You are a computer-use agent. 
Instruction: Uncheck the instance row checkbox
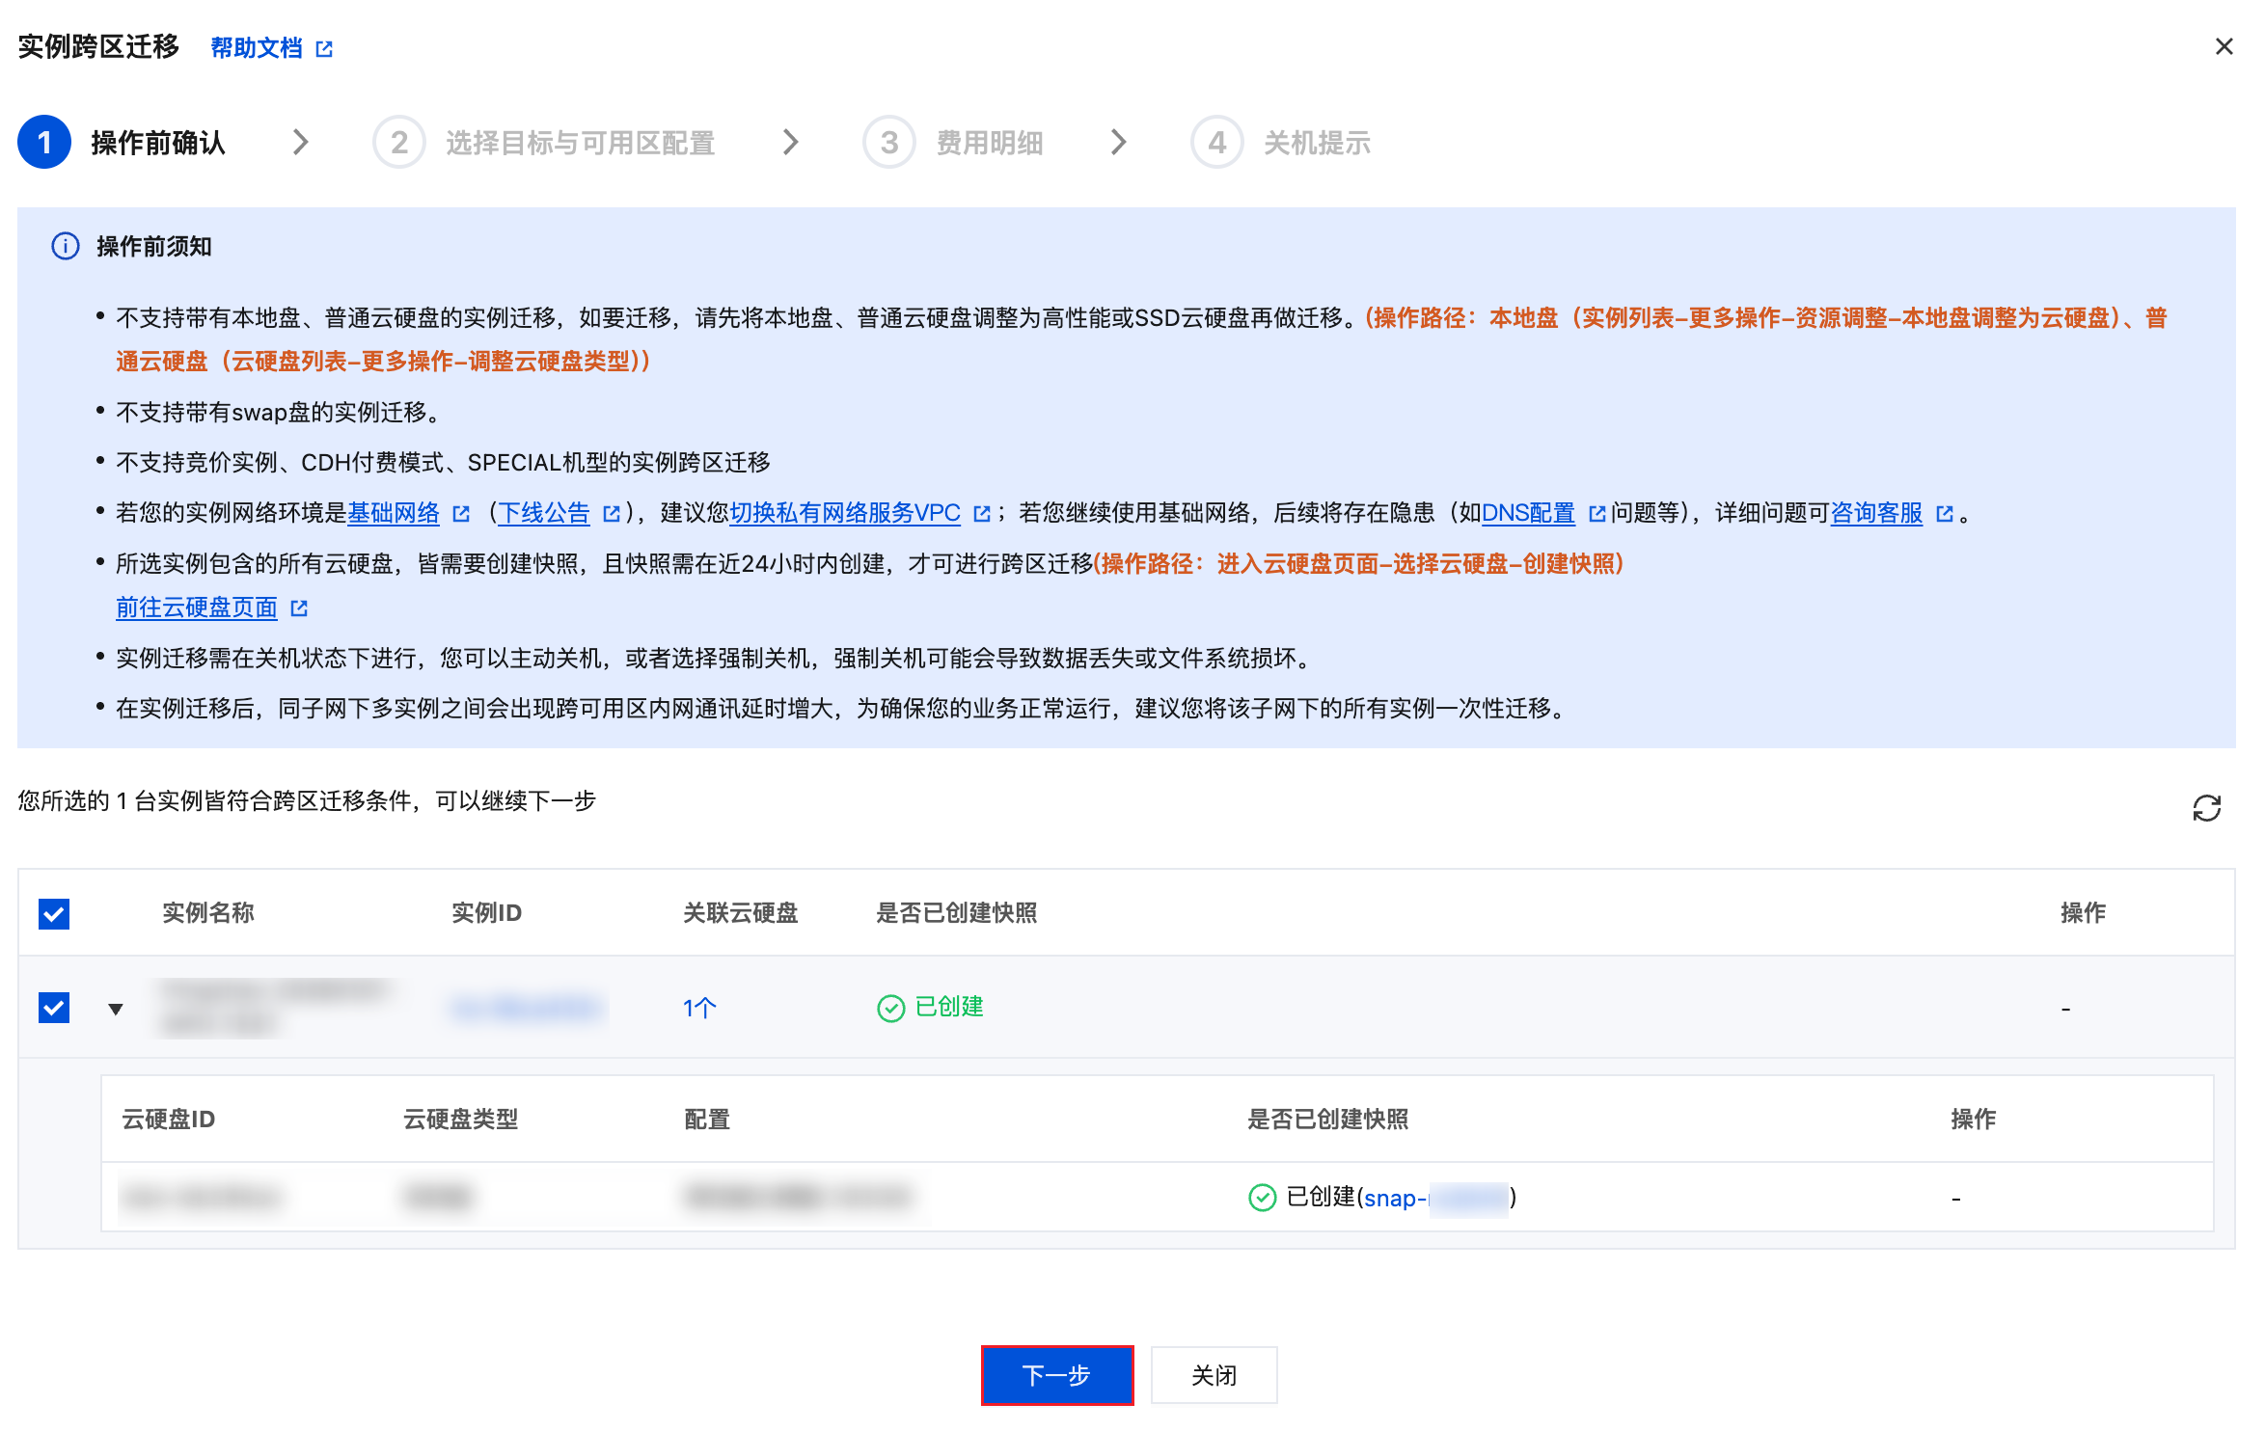pos(54,1008)
